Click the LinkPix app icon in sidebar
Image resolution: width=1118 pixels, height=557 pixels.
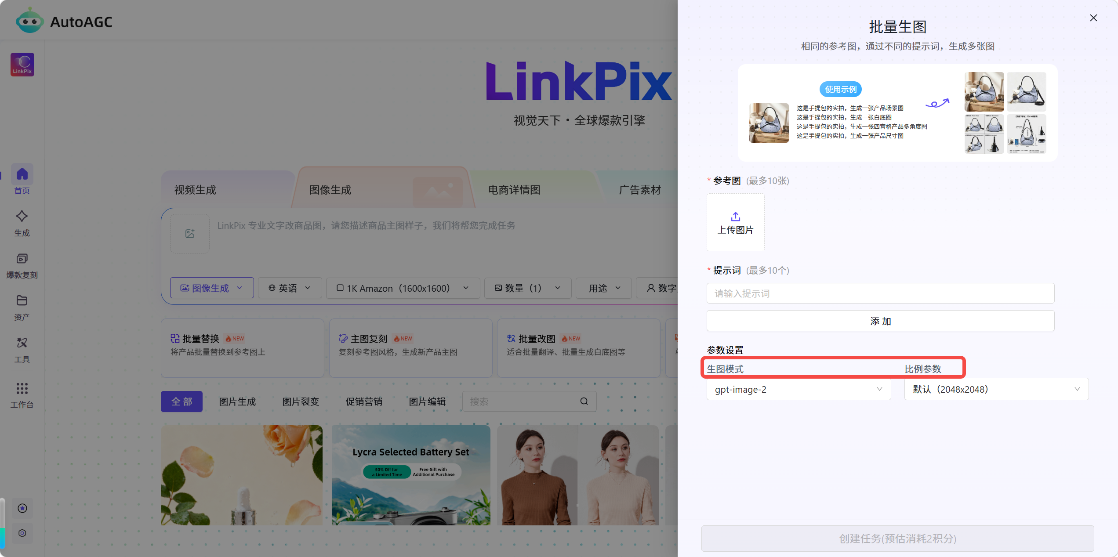(22, 65)
